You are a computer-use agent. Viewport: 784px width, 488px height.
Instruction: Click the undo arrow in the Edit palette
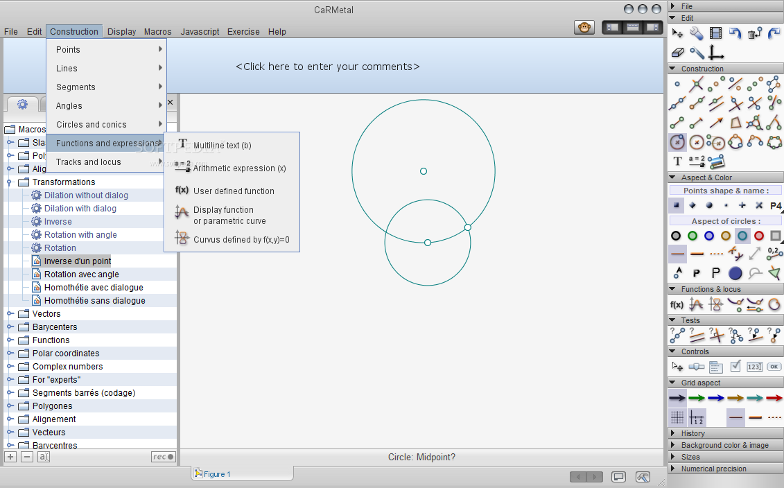(x=735, y=33)
